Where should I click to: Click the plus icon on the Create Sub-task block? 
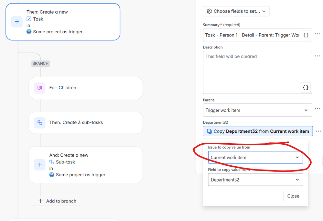tap(40, 165)
